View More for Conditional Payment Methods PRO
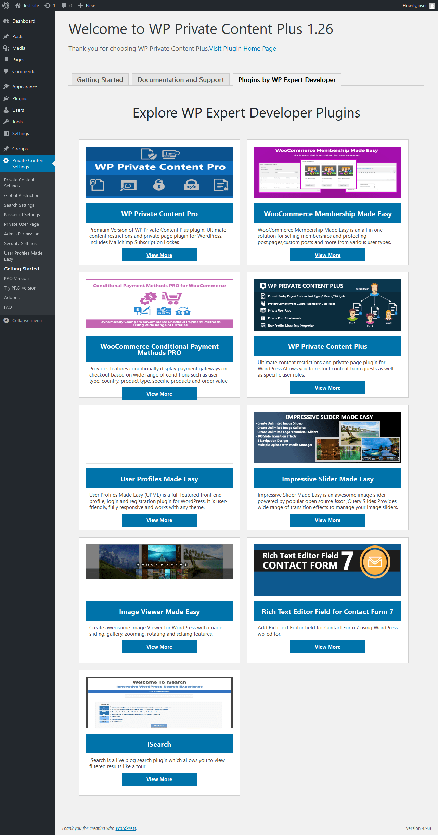 (159, 394)
